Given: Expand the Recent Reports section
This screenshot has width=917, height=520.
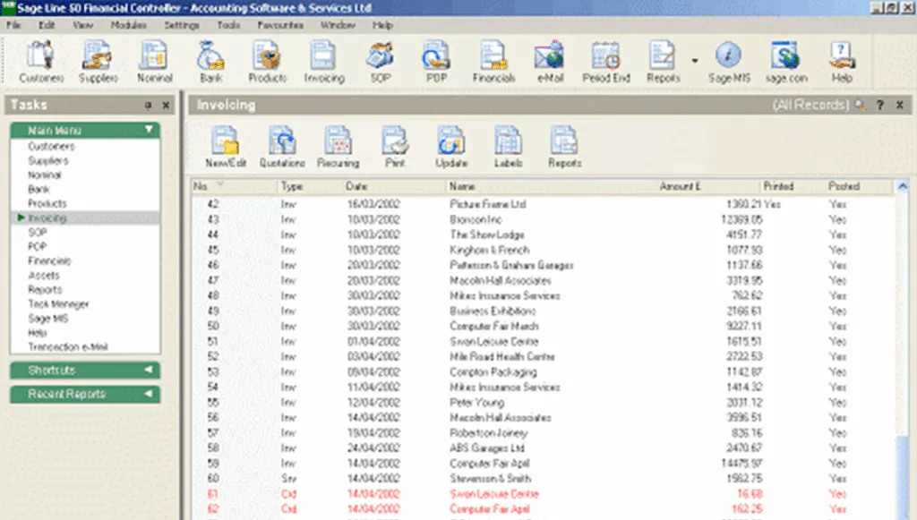Looking at the screenshot, I should point(149,394).
